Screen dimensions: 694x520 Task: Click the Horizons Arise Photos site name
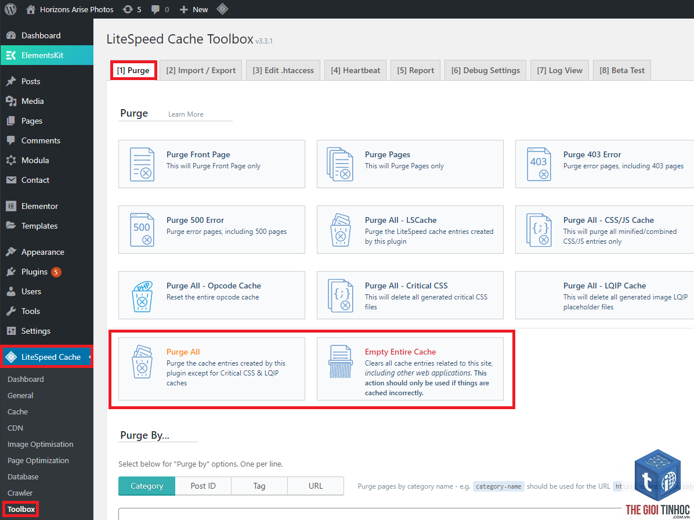point(77,9)
